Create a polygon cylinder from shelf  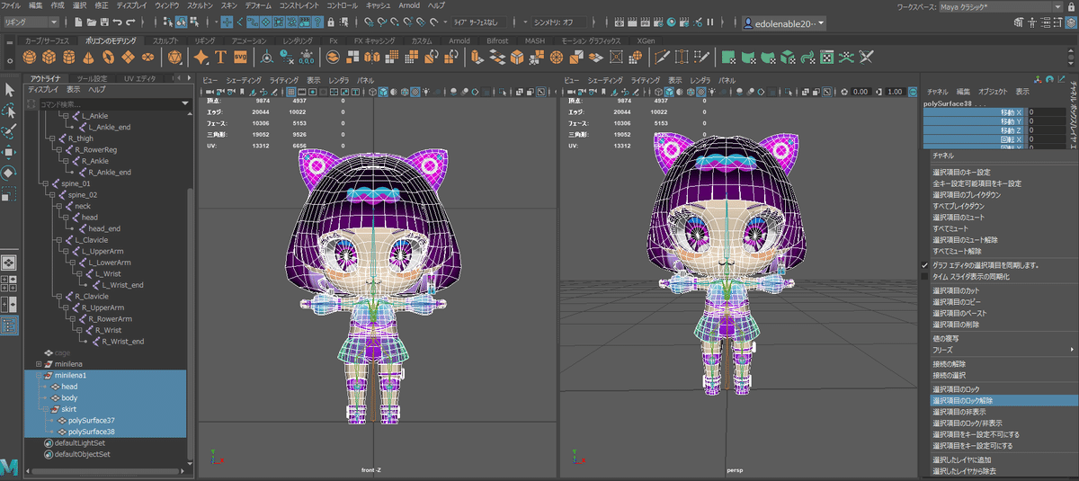click(69, 58)
